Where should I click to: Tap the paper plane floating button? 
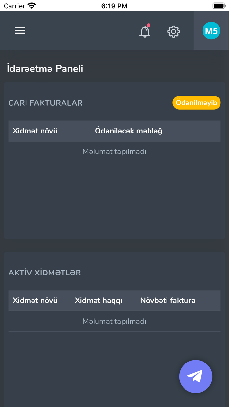196,376
